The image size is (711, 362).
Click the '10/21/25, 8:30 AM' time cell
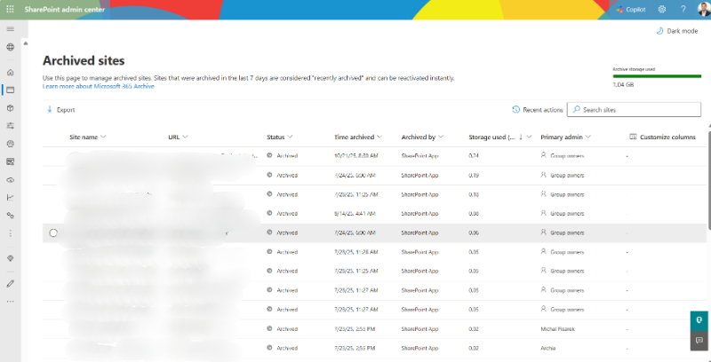coord(356,155)
